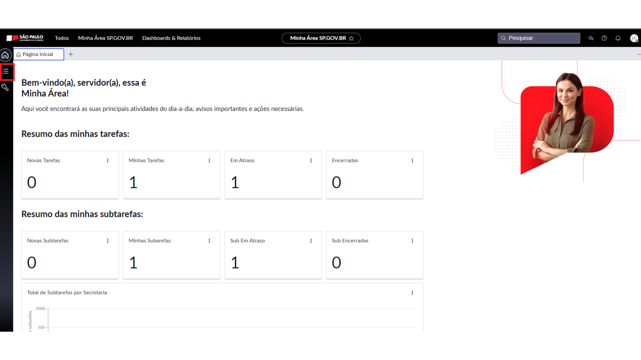Click the Minhas Tarefas count value
Image resolution: width=641 pixels, height=360 pixels.
(x=133, y=182)
